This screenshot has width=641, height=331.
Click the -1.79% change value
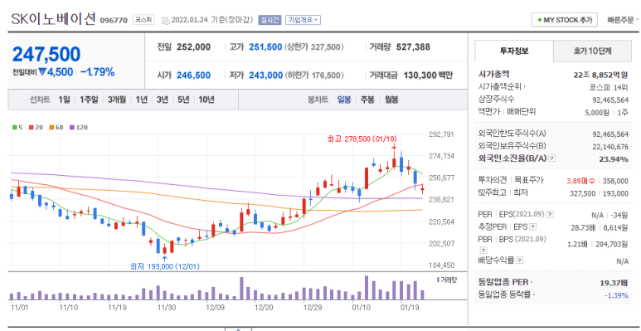pyautogui.click(x=97, y=72)
